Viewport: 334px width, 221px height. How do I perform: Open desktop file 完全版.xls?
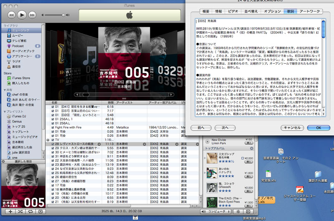(268, 176)
